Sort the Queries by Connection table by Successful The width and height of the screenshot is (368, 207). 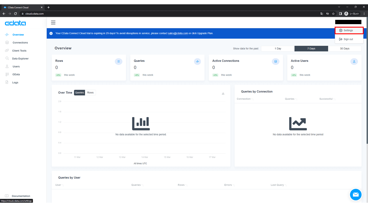[x=327, y=99]
